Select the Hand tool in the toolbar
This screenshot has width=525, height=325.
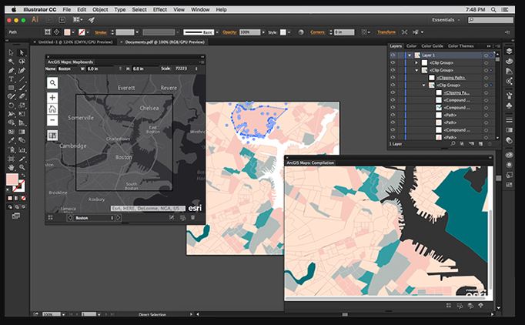(x=11, y=166)
